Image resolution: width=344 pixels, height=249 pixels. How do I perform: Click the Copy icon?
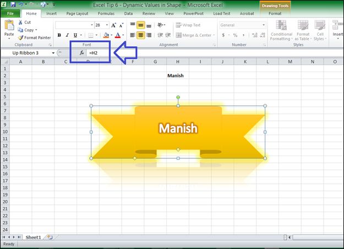pyautogui.click(x=20, y=30)
